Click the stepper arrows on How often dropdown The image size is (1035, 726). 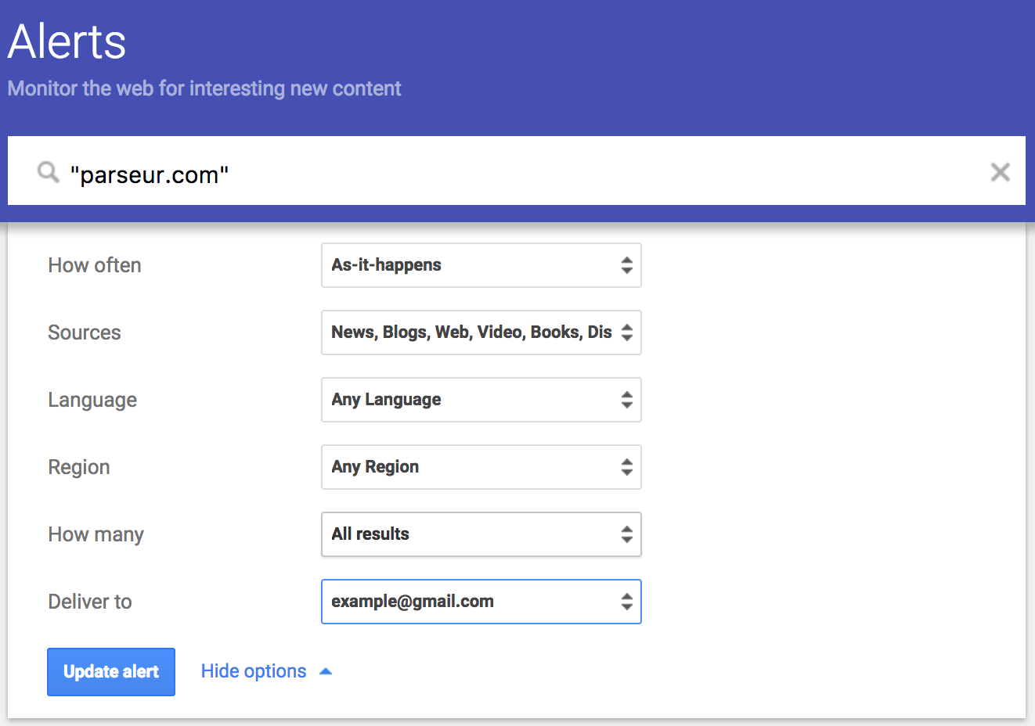(x=626, y=265)
